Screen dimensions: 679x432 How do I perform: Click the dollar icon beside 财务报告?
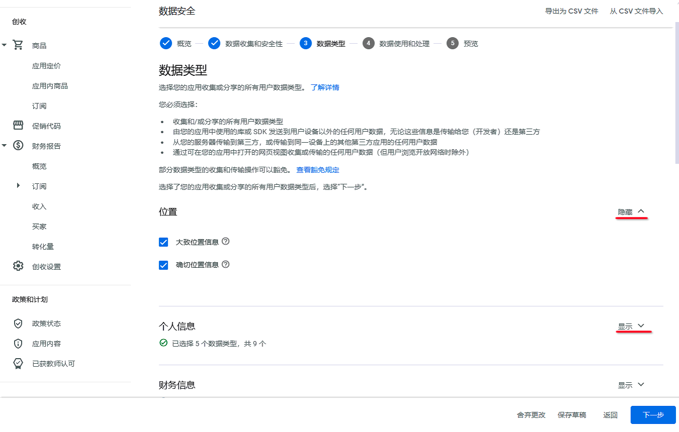(18, 146)
